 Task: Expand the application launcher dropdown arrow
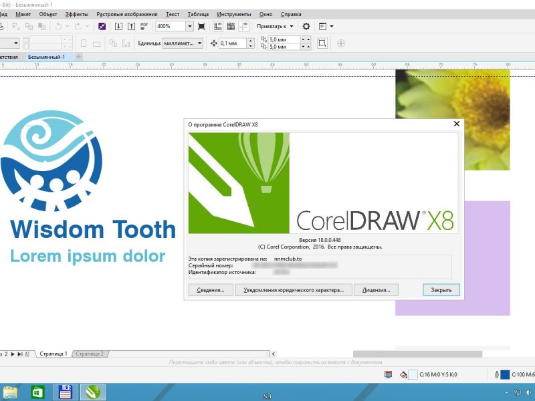click(332, 26)
